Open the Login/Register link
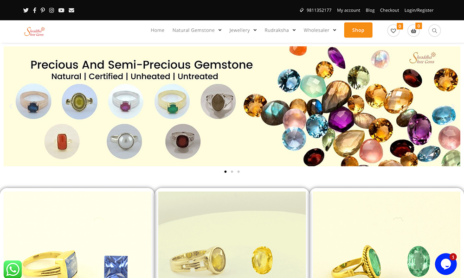 pos(419,10)
